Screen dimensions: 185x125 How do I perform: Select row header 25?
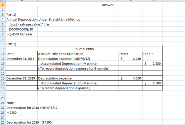(3, 122)
